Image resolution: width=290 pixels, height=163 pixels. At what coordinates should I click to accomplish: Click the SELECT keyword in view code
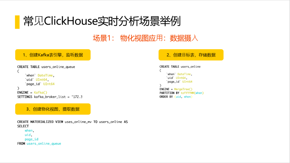(x=23, y=126)
